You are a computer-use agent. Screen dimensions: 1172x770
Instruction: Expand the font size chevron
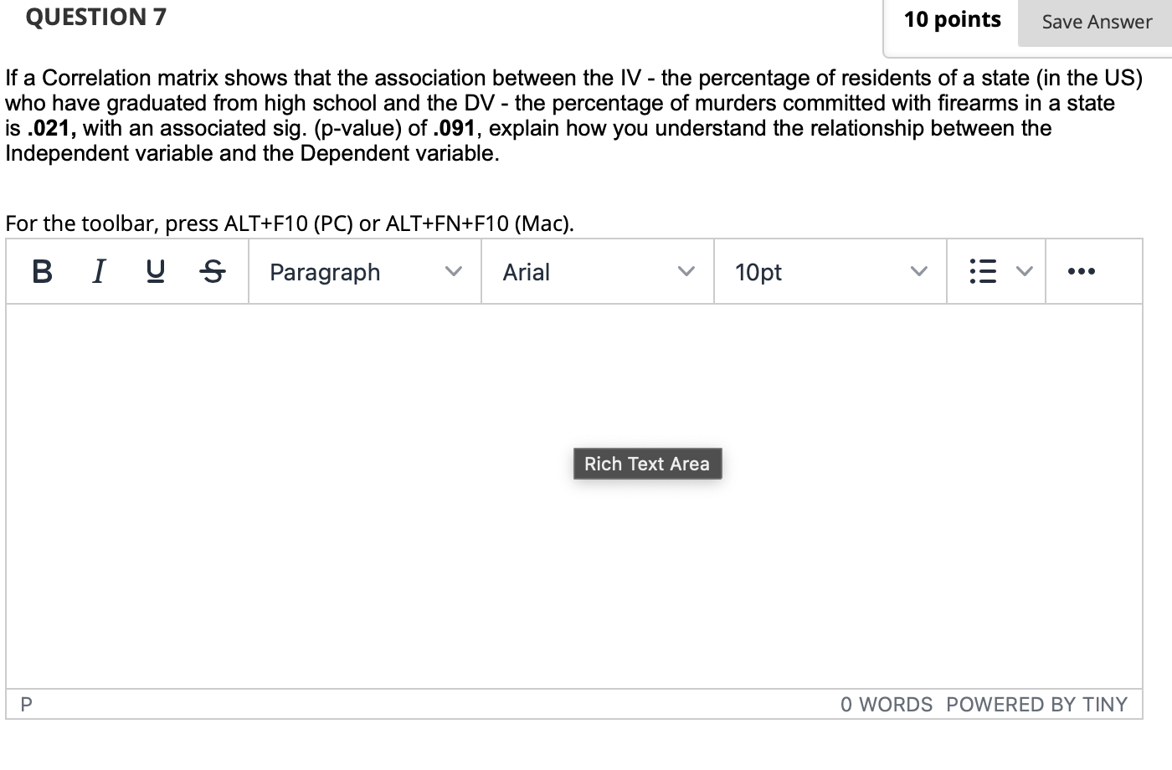click(918, 271)
